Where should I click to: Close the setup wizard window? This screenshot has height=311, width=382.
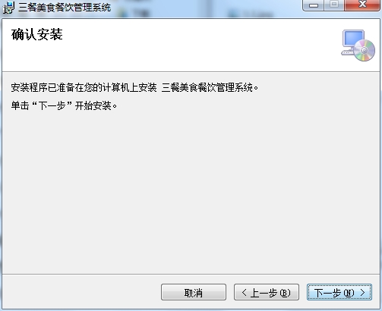pyautogui.click(x=362, y=5)
